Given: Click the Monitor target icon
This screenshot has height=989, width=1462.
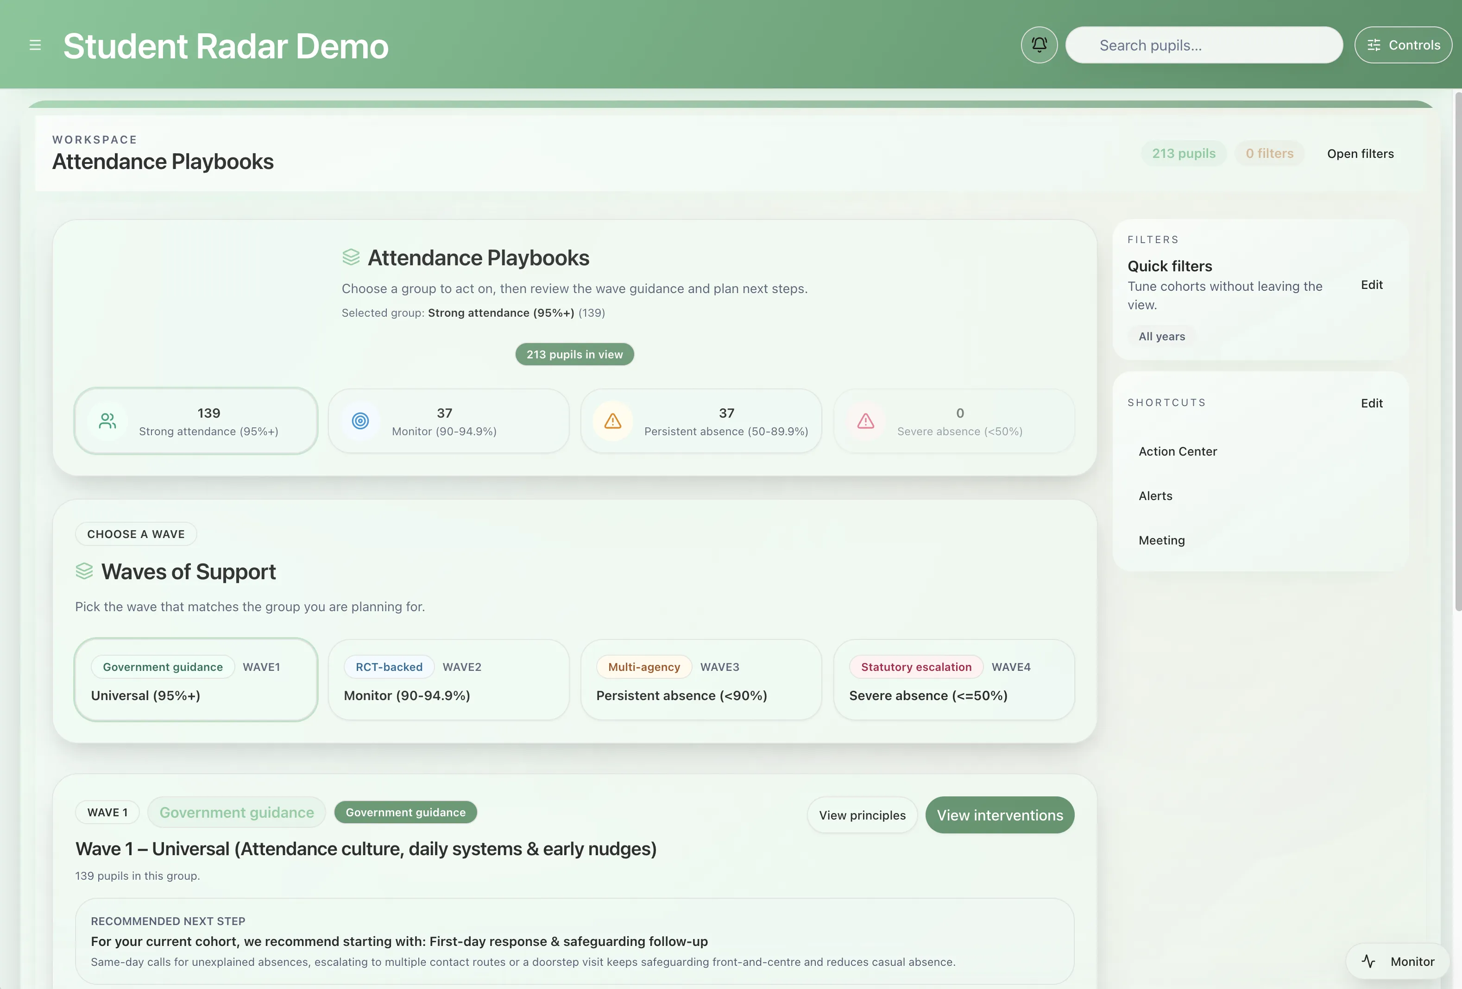Looking at the screenshot, I should (360, 421).
